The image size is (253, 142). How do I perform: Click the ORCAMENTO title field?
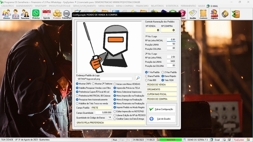162,89
